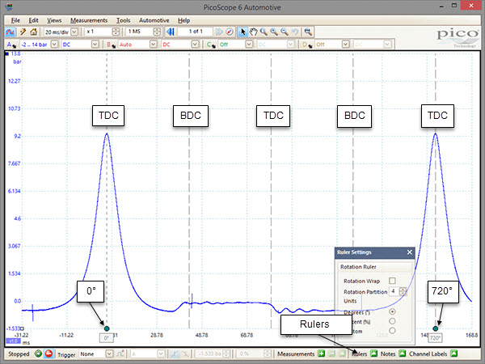
Task: Open channel B Auto range dropdown
Action: (x=154, y=44)
